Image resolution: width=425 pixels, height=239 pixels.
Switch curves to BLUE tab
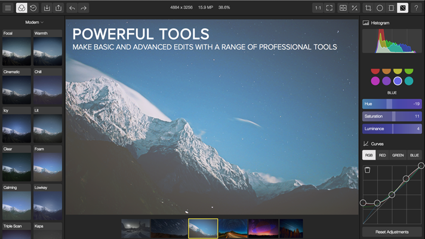tap(414, 155)
